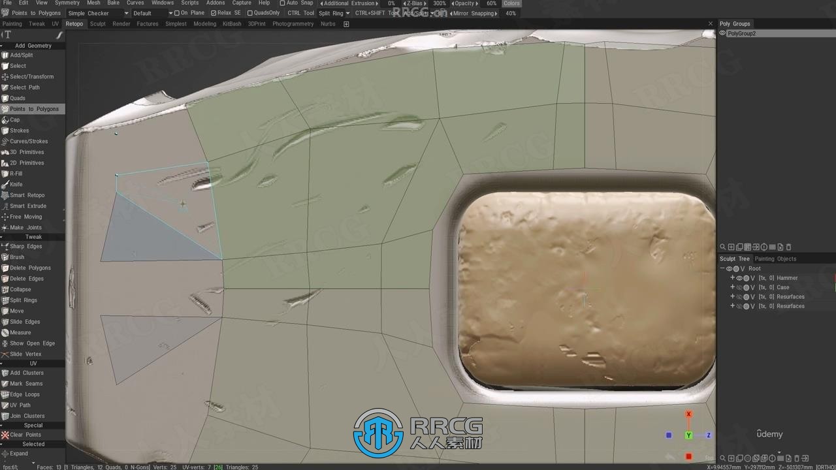Toggle visibility of PolyGroup2
The width and height of the screenshot is (836, 470).
722,33
